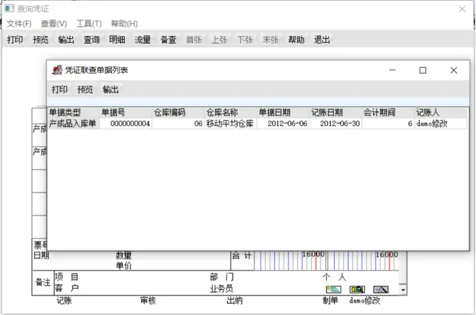The width and height of the screenshot is (476, 315).
Task: Click 查询 in the main toolbar
Action: tap(91, 39)
